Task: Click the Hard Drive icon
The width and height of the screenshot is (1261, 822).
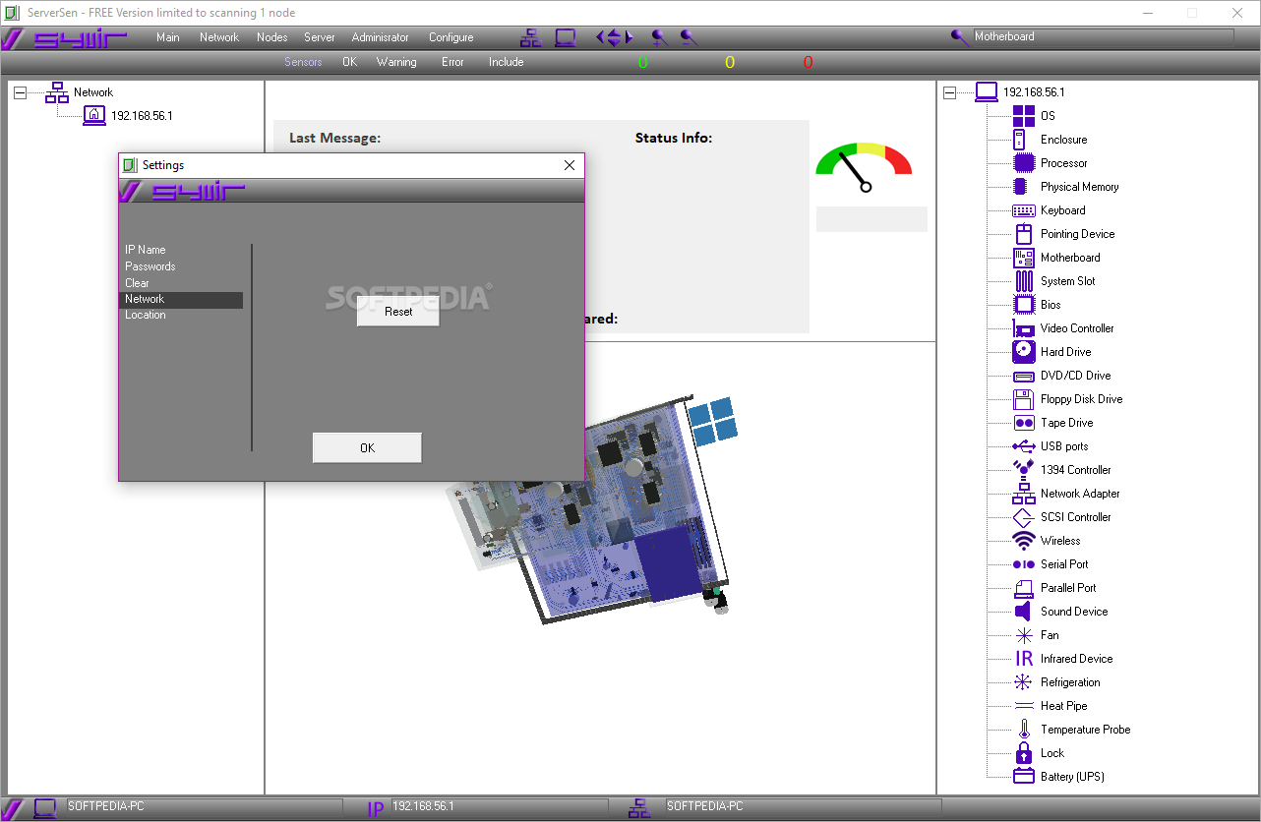Action: (1024, 352)
